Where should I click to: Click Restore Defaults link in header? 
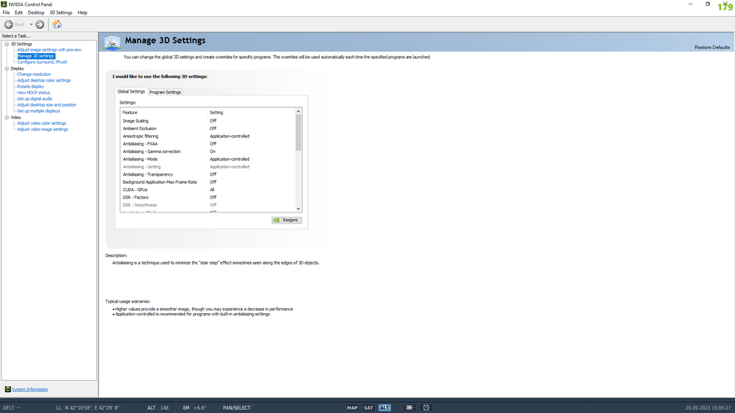pos(712,47)
